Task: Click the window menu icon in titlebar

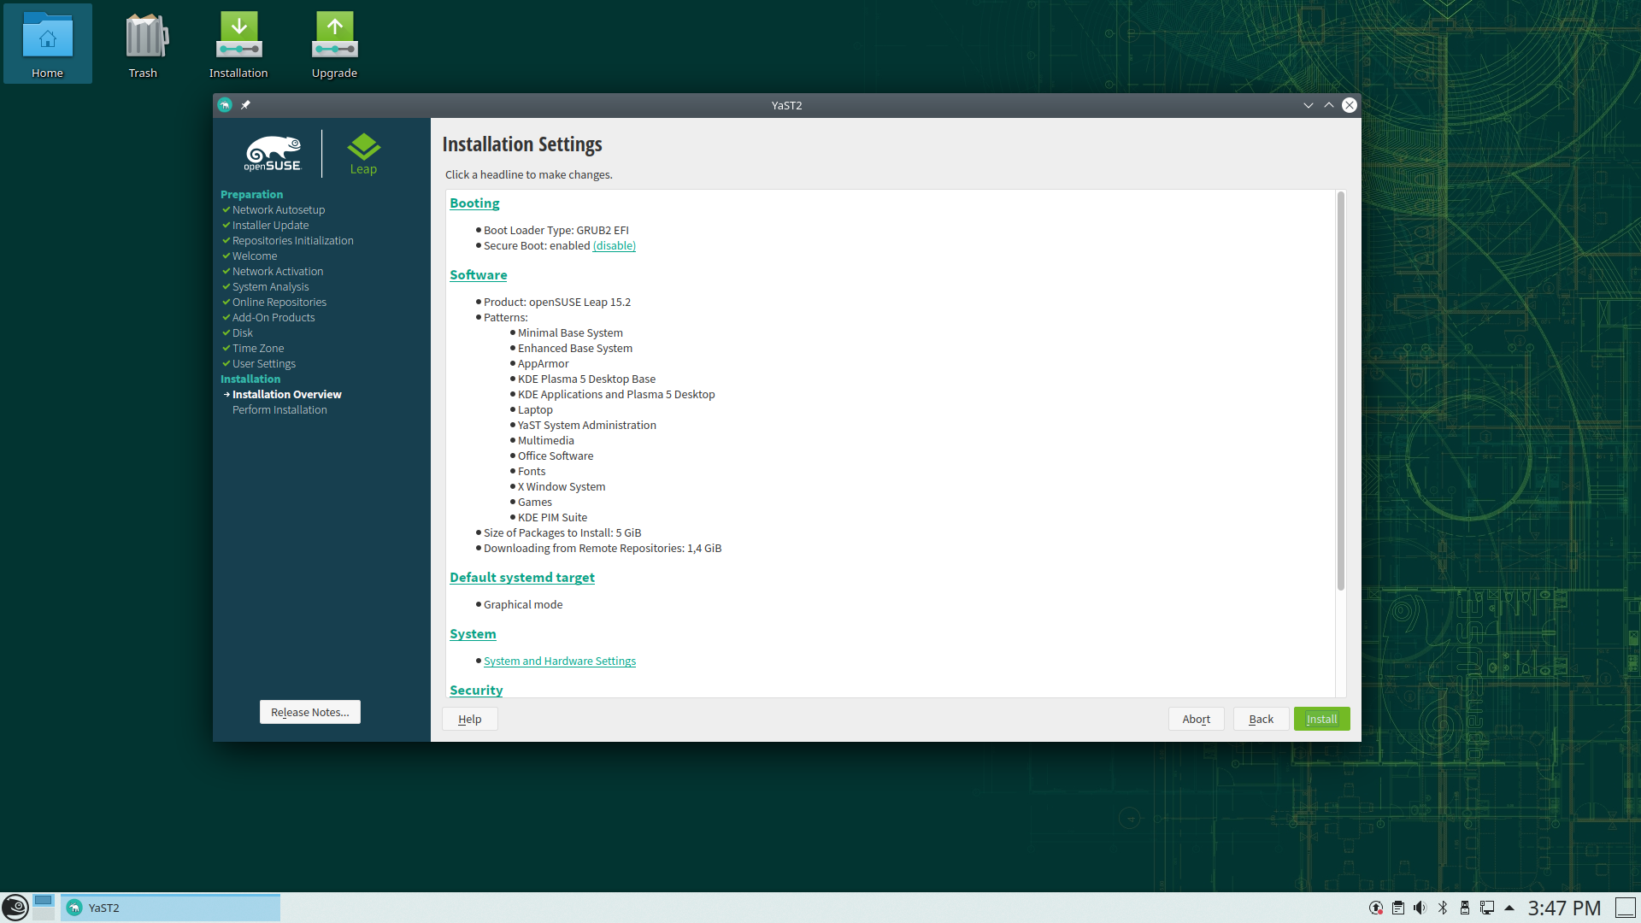Action: click(x=225, y=105)
